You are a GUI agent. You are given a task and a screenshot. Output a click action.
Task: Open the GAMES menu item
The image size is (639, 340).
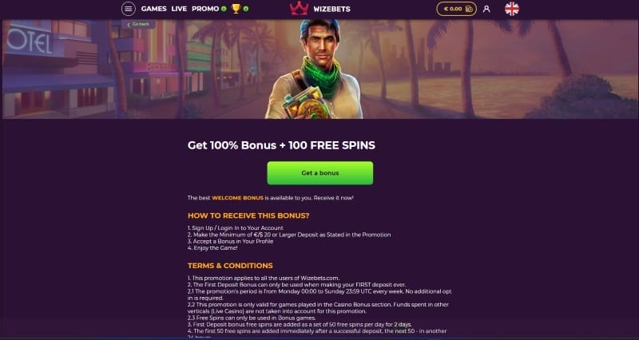pyautogui.click(x=153, y=9)
